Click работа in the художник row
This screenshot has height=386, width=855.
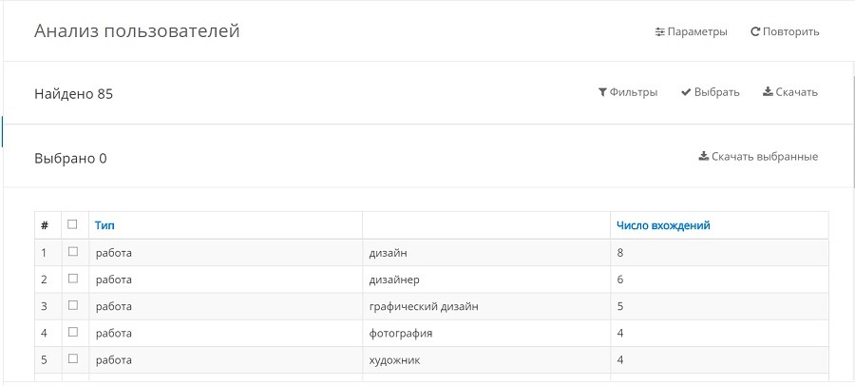click(x=114, y=359)
